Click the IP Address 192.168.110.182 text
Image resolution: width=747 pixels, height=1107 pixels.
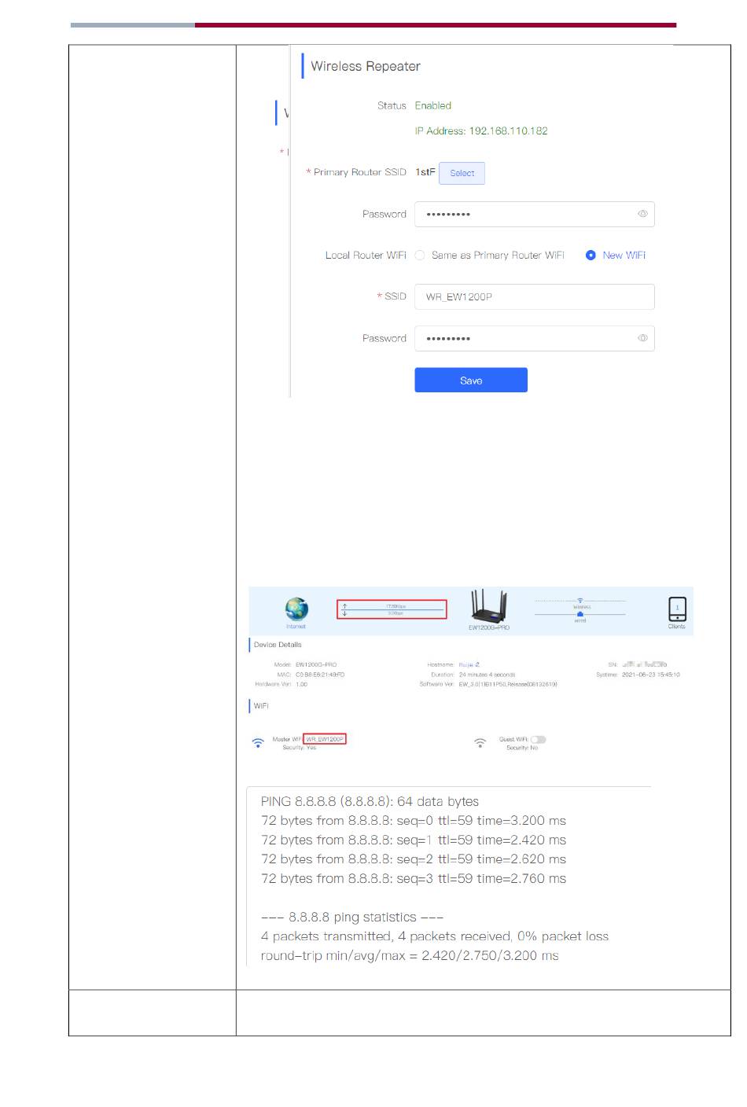pyautogui.click(x=481, y=131)
